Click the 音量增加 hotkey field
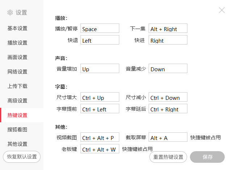The height and width of the screenshot is (170, 232). (x=100, y=69)
